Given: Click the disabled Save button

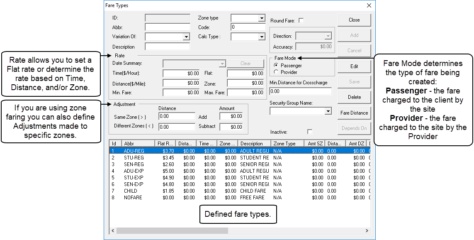Looking at the screenshot, I should click(354, 81).
